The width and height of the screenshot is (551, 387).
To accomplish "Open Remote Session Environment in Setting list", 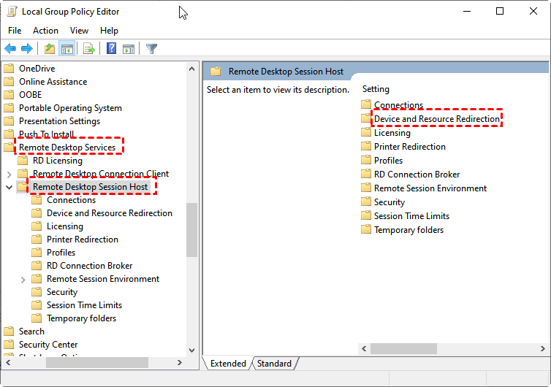I will click(430, 188).
